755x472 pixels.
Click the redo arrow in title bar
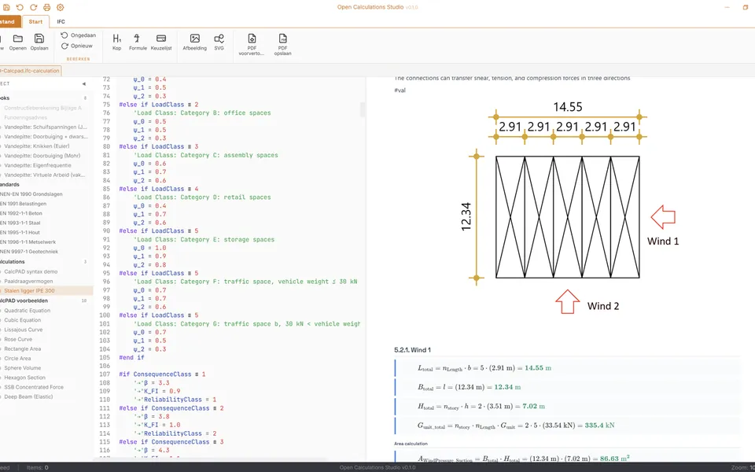[33, 7]
